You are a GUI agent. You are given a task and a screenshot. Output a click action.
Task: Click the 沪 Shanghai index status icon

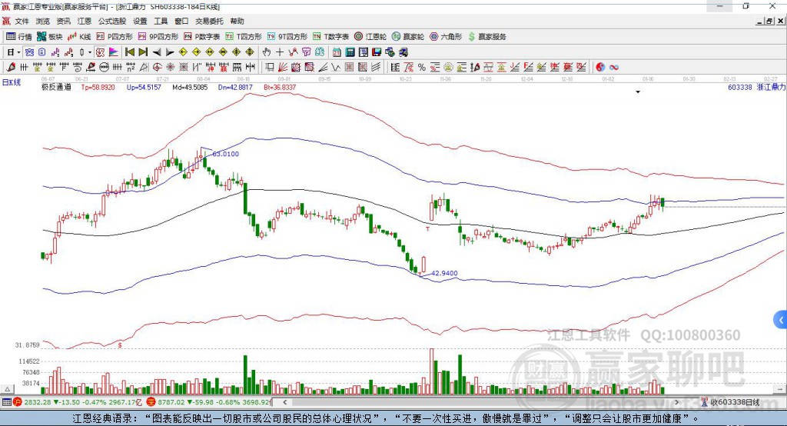(18, 402)
